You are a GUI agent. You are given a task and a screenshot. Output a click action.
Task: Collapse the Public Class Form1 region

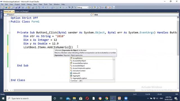click(x=10, y=22)
